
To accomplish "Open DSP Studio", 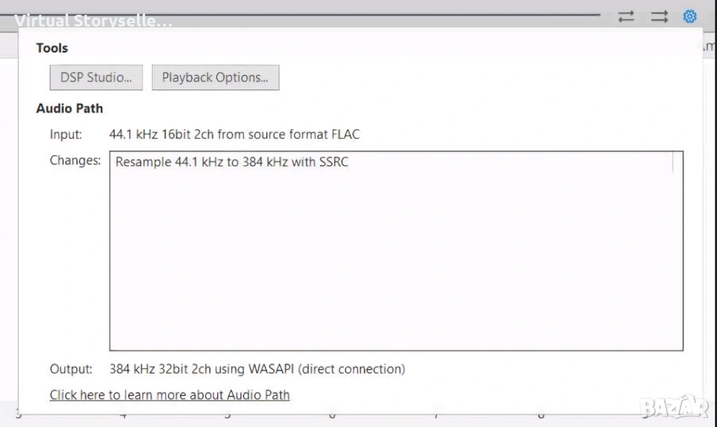I will (96, 78).
